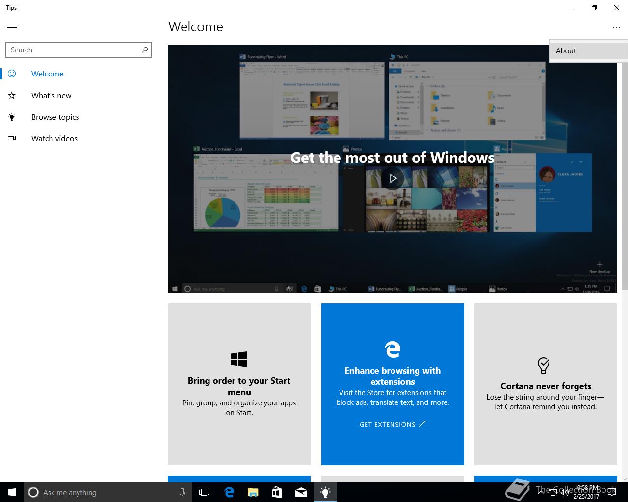Click the Browse topics lightbulb icon
The width and height of the screenshot is (628, 502).
click(x=12, y=117)
